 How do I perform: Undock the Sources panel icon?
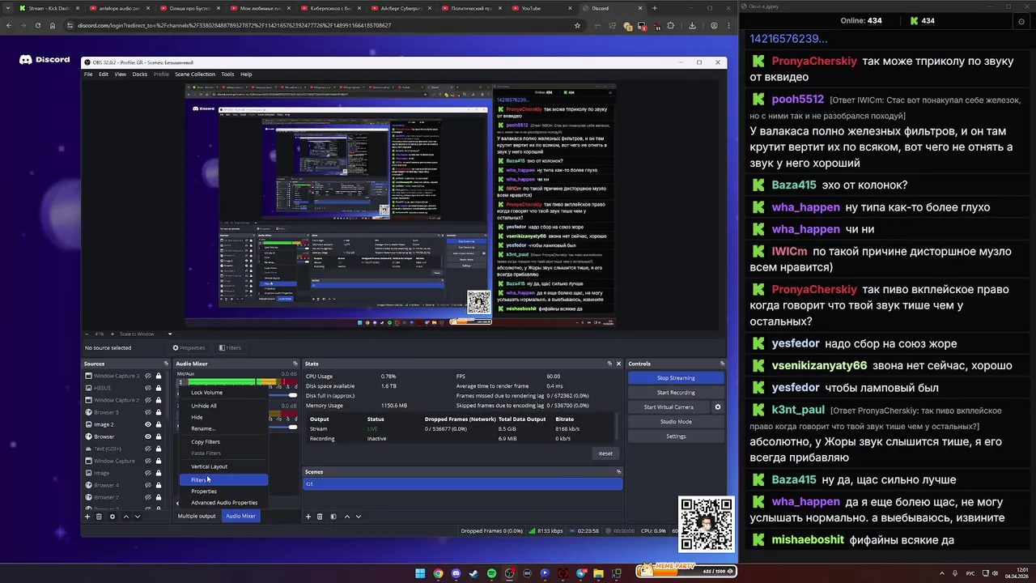tap(166, 364)
